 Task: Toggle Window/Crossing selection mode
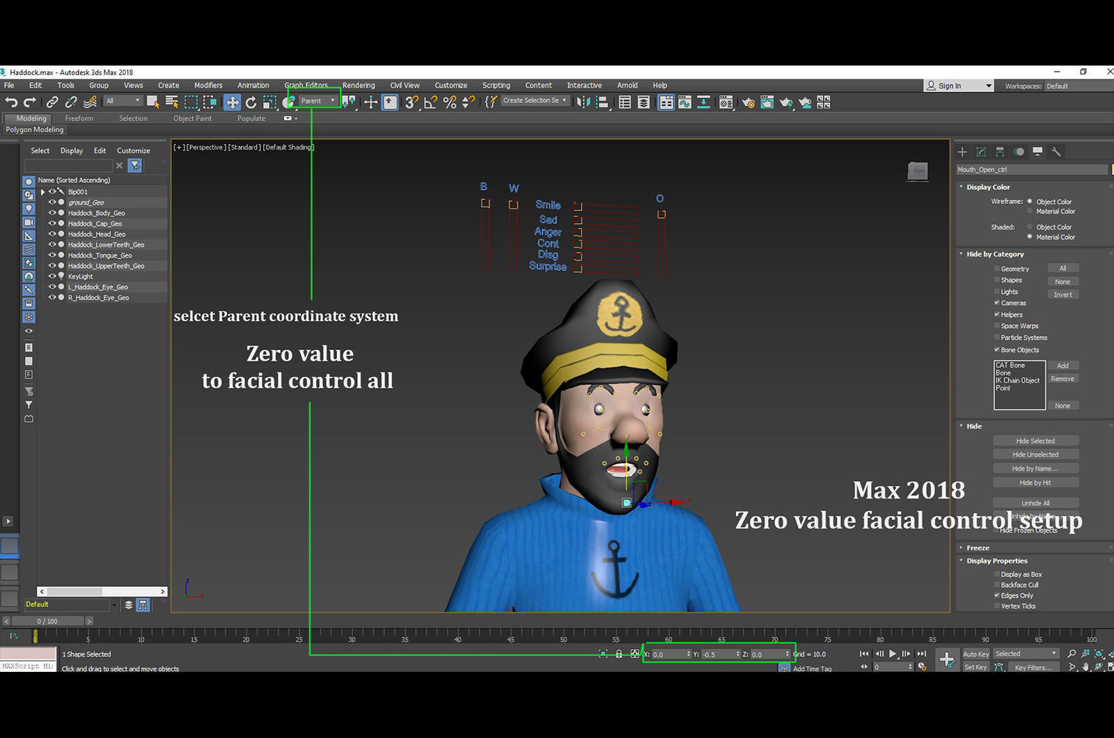[210, 102]
